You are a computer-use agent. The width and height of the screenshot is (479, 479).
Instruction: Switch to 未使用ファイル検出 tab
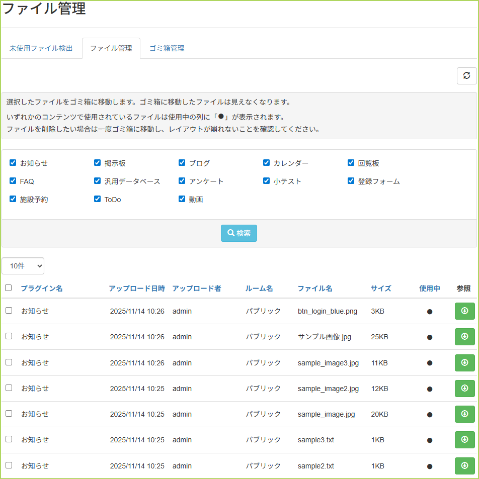tap(41, 48)
